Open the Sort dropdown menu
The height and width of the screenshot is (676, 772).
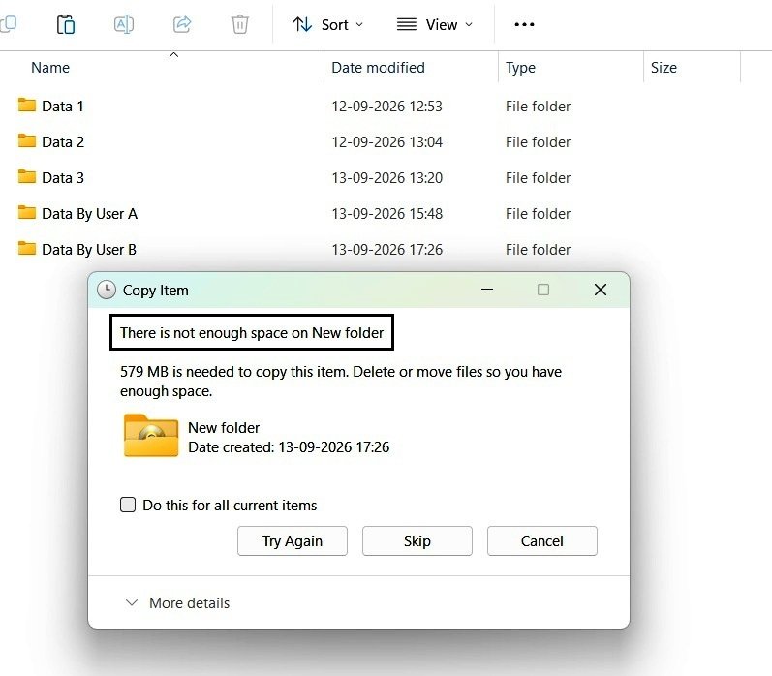(x=328, y=24)
